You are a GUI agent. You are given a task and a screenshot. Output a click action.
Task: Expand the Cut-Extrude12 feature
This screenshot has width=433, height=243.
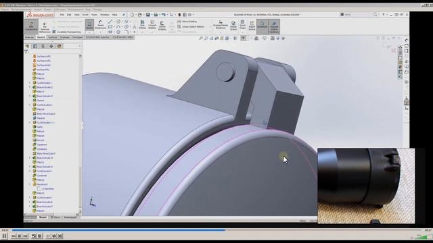[30, 105]
